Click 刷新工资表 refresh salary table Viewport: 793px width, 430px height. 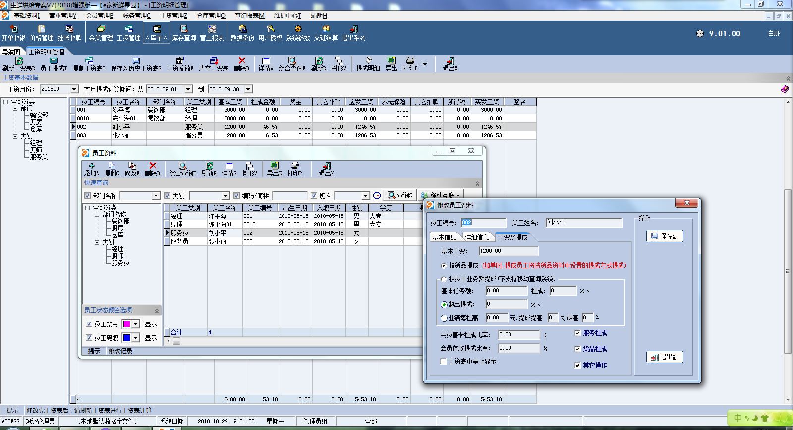(x=19, y=64)
